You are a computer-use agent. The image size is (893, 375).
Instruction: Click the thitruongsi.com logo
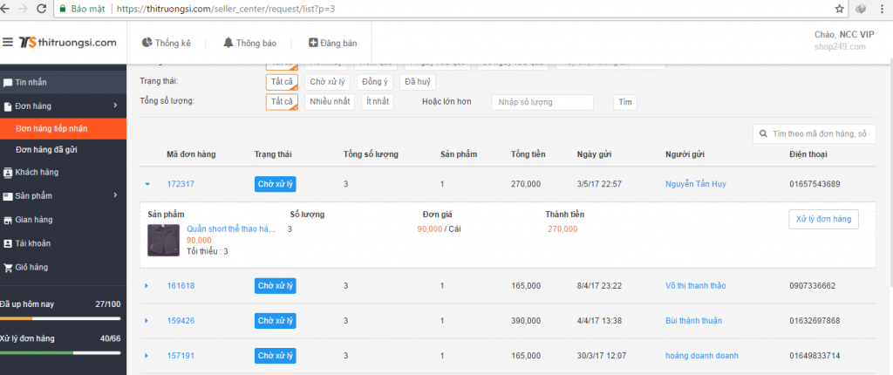point(67,42)
